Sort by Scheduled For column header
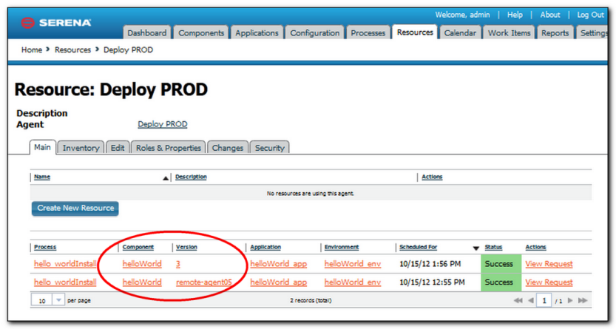Viewport: 616px width, 329px height. pyautogui.click(x=418, y=248)
